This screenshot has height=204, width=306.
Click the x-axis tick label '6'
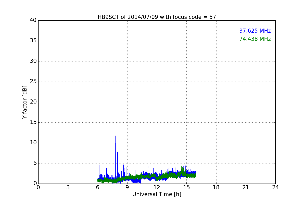(x=98, y=187)
